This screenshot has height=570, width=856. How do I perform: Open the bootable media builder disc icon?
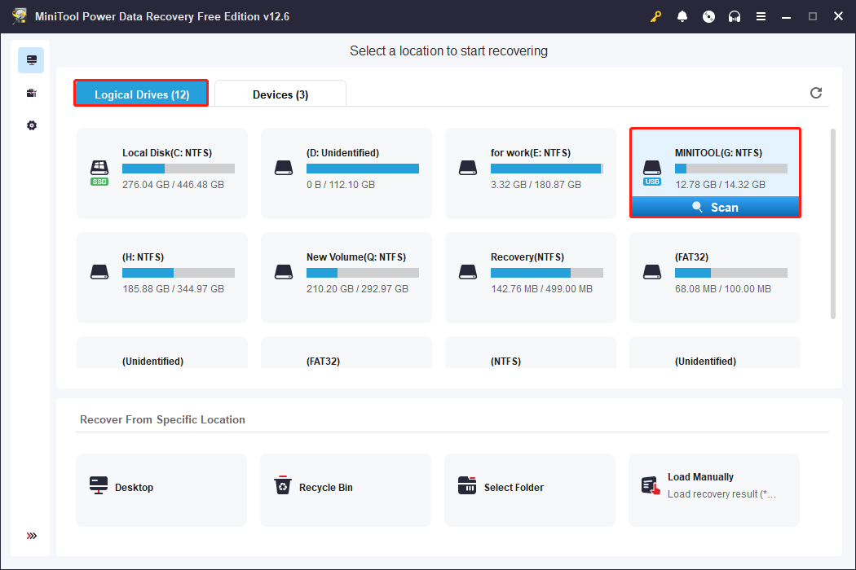point(708,16)
